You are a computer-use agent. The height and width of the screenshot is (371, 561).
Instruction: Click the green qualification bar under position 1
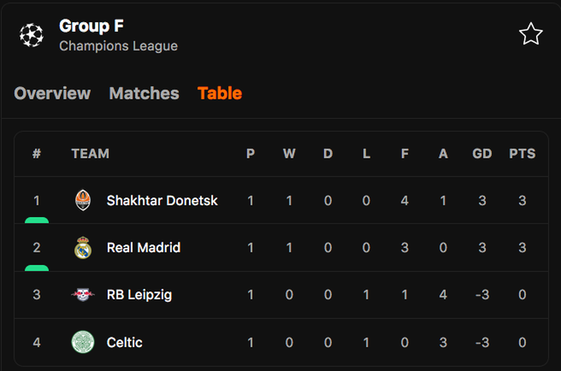pyautogui.click(x=36, y=220)
